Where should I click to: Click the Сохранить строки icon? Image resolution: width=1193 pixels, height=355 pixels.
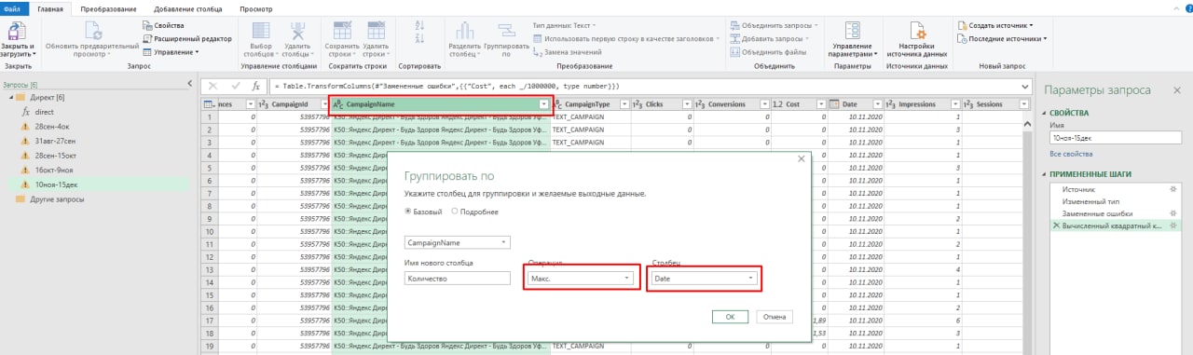[341, 31]
